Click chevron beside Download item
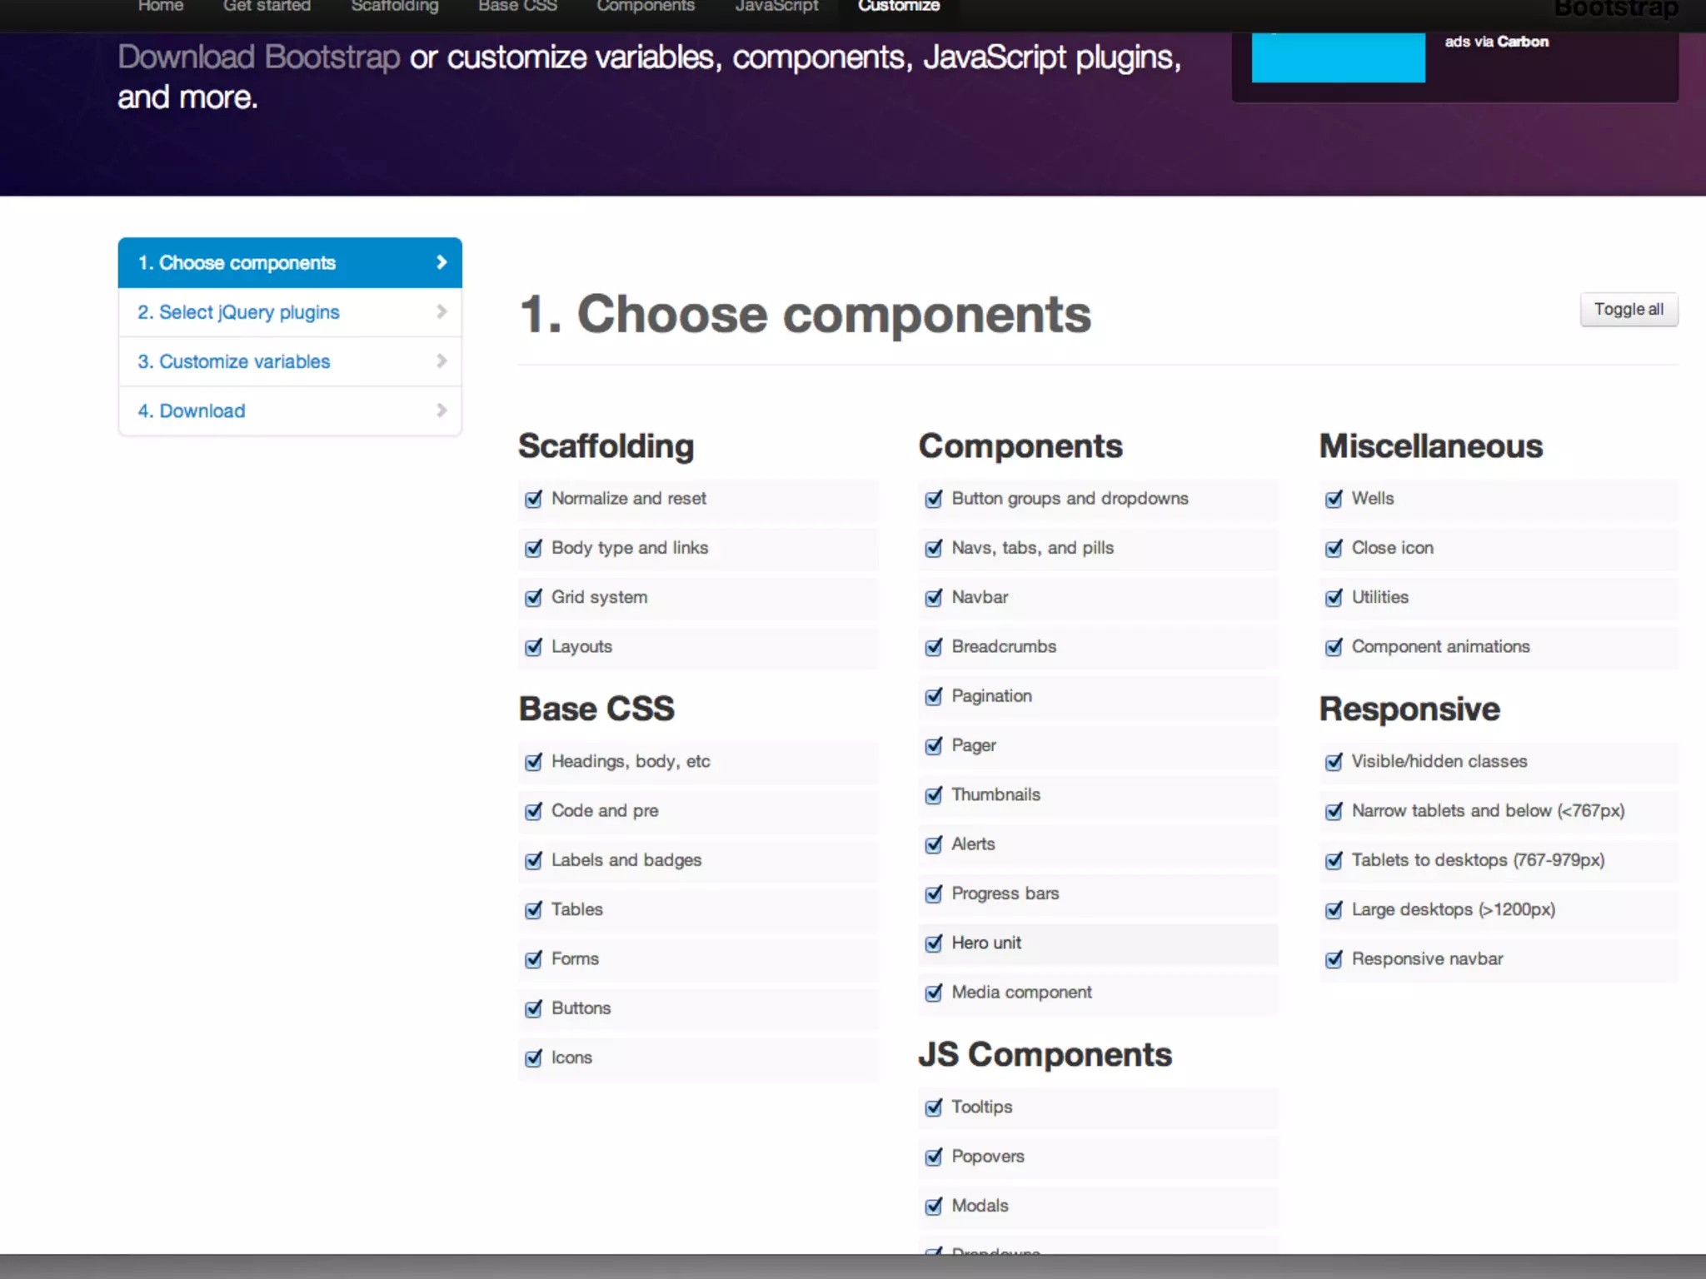This screenshot has height=1279, width=1706. pos(441,410)
